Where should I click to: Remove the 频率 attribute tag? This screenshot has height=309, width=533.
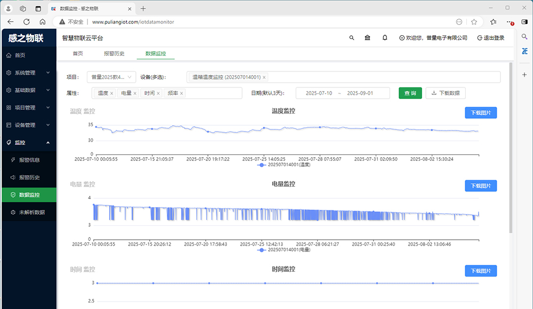point(182,93)
